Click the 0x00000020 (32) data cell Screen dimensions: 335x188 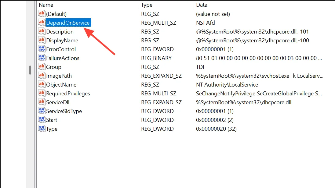[x=216, y=129]
